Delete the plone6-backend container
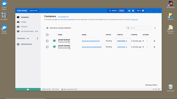 click(154, 41)
